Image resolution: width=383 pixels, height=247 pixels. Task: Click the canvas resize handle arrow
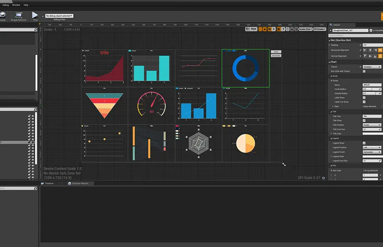(284, 165)
